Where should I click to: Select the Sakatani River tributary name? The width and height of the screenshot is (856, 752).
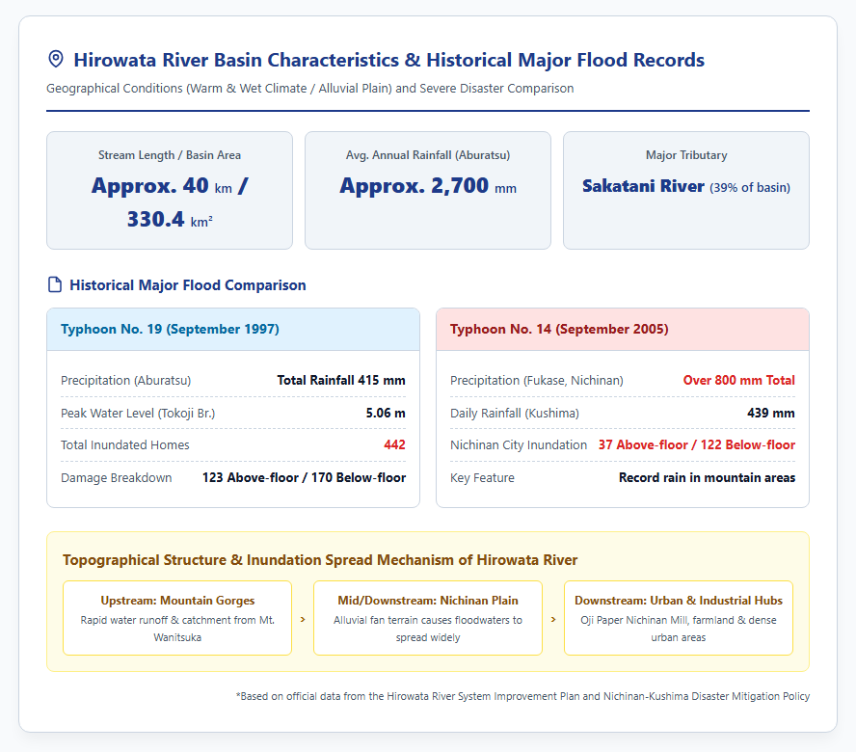pos(643,186)
